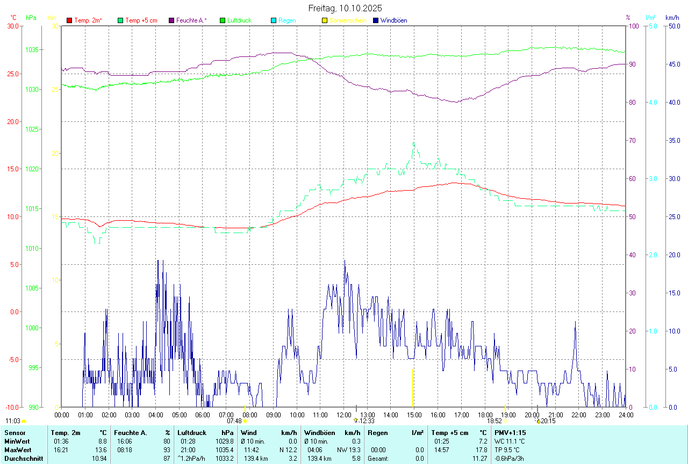Click the dark blue Windböen legend square
The width and height of the screenshot is (688, 464).
(x=376, y=20)
